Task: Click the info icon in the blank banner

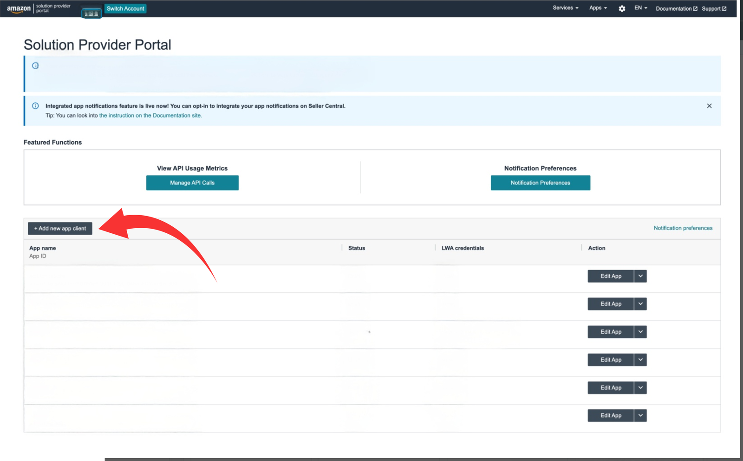Action: click(35, 66)
